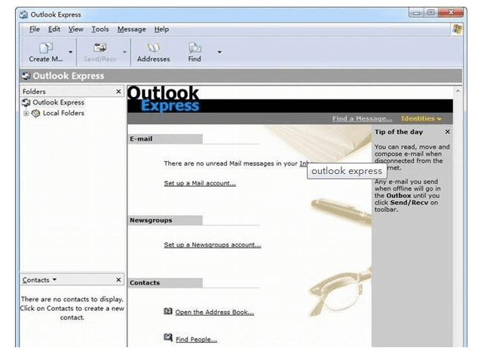Open the Find dropdown arrow
This screenshot has height=354, width=484.
click(x=219, y=52)
